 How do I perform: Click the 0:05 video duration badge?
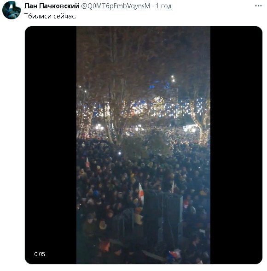40,254
